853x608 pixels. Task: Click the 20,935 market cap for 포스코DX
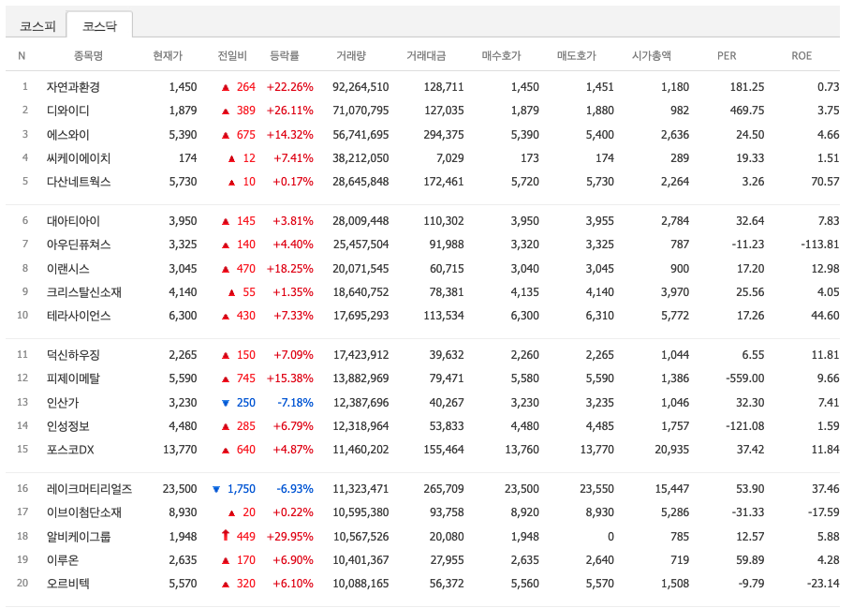click(x=672, y=449)
